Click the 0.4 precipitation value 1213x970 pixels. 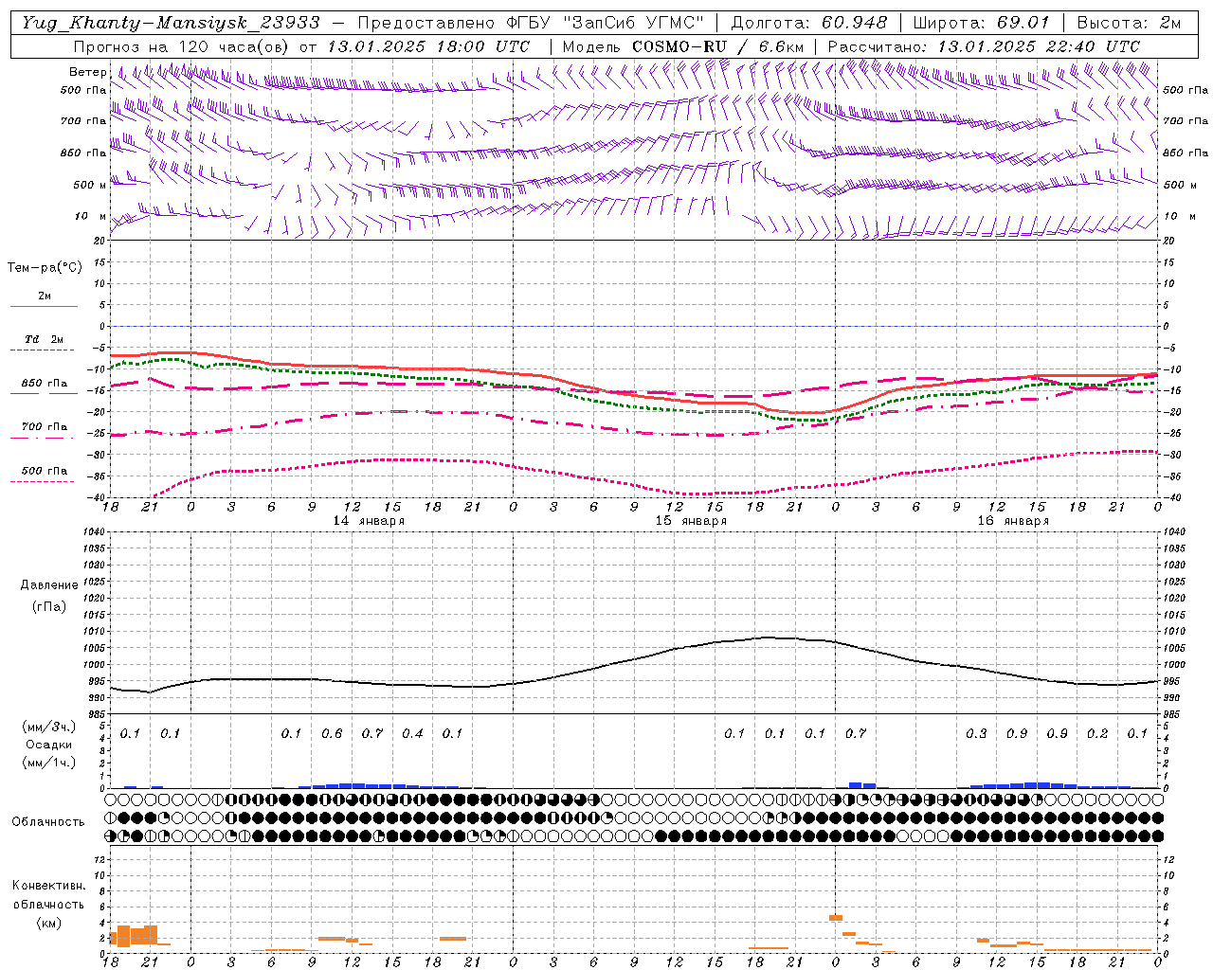click(x=412, y=734)
